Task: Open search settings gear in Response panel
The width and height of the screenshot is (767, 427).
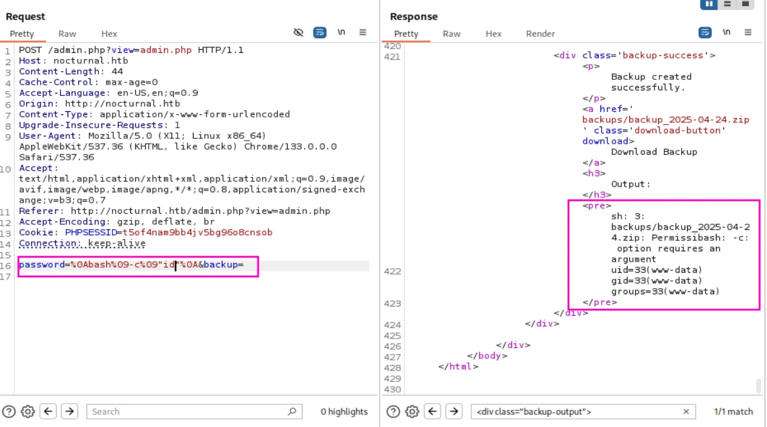Action: point(412,412)
